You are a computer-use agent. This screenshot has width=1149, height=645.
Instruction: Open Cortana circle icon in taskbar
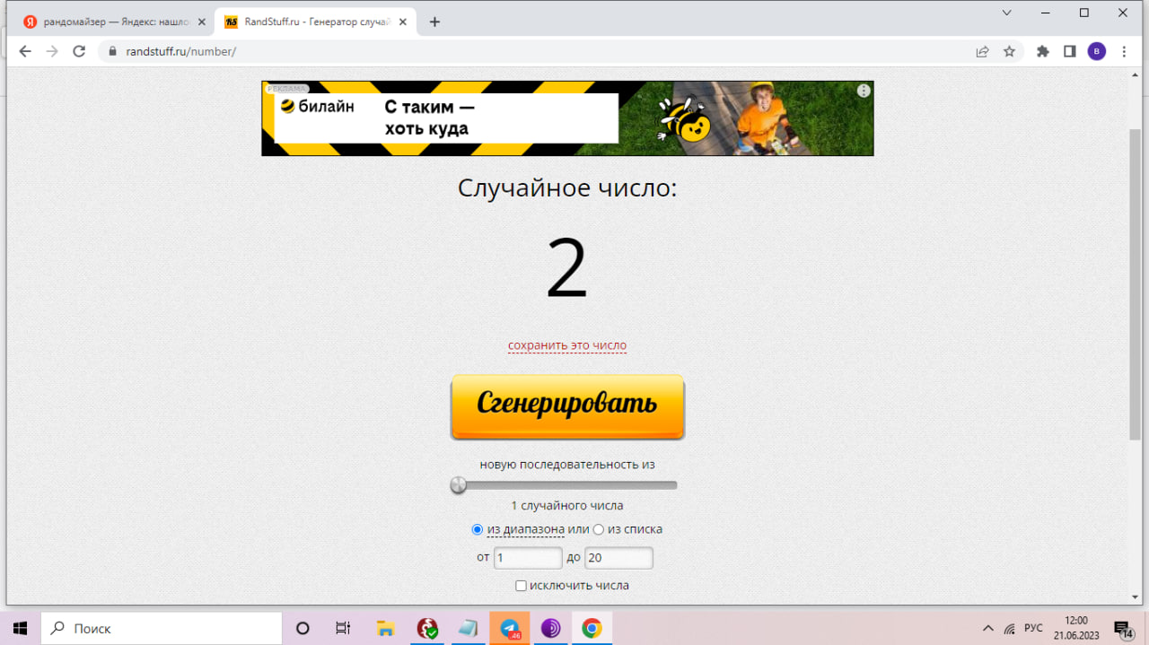coord(303,628)
